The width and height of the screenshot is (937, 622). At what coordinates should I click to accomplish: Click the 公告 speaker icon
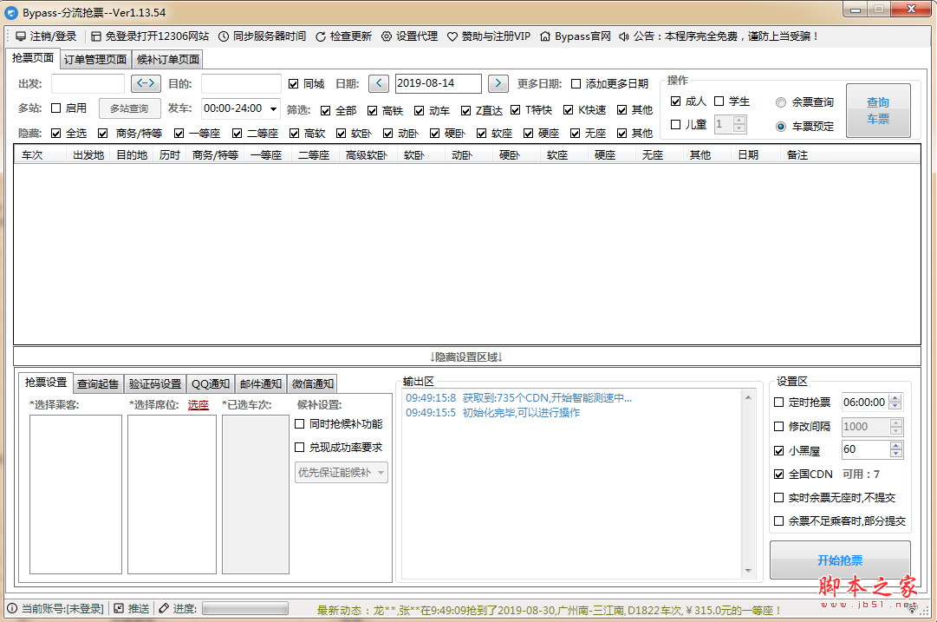tap(624, 36)
